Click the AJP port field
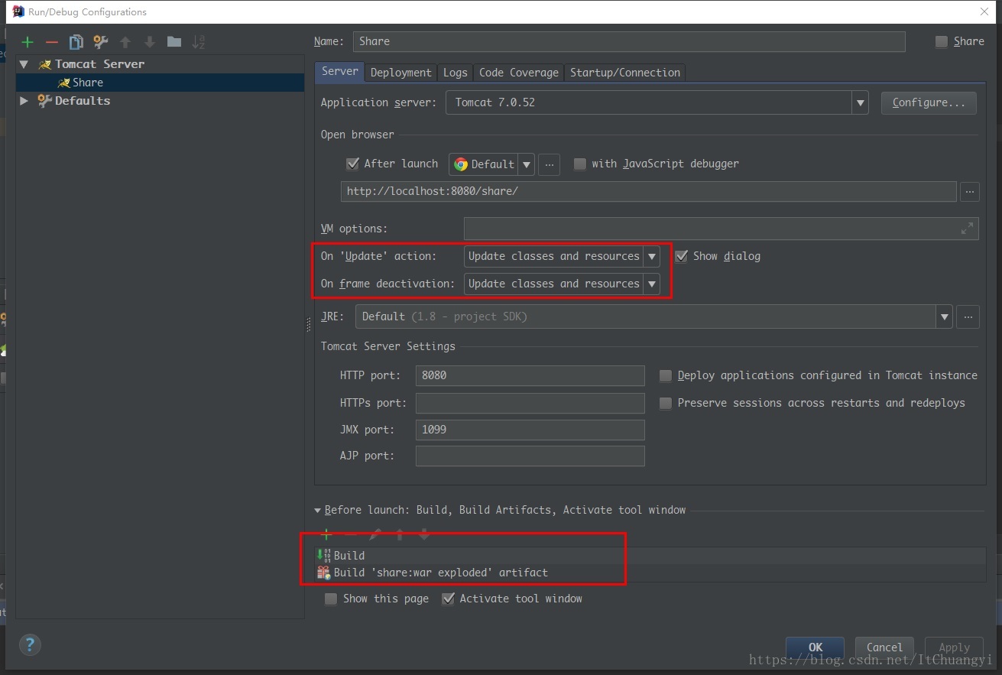This screenshot has width=1002, height=675. [530, 456]
